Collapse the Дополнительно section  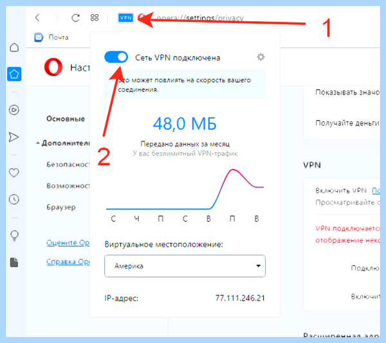pyautogui.click(x=63, y=143)
